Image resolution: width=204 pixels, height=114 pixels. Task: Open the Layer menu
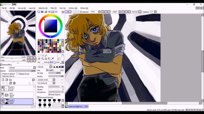[32, 8]
